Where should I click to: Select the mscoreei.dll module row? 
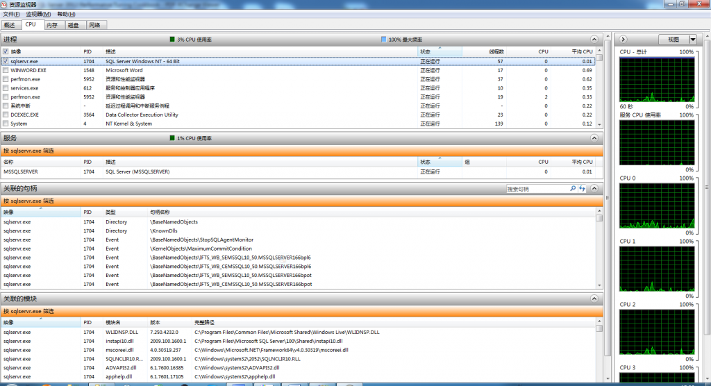tap(299, 350)
